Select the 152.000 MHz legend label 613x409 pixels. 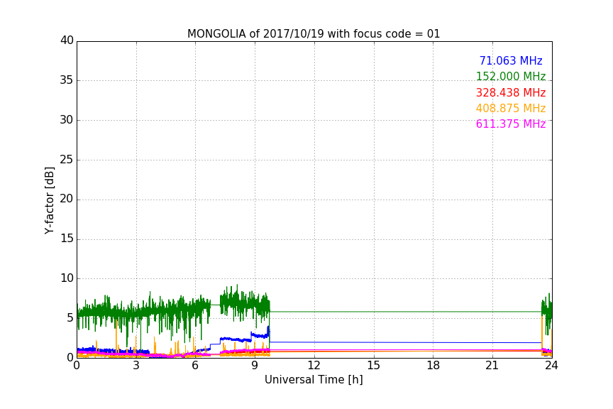[511, 77]
